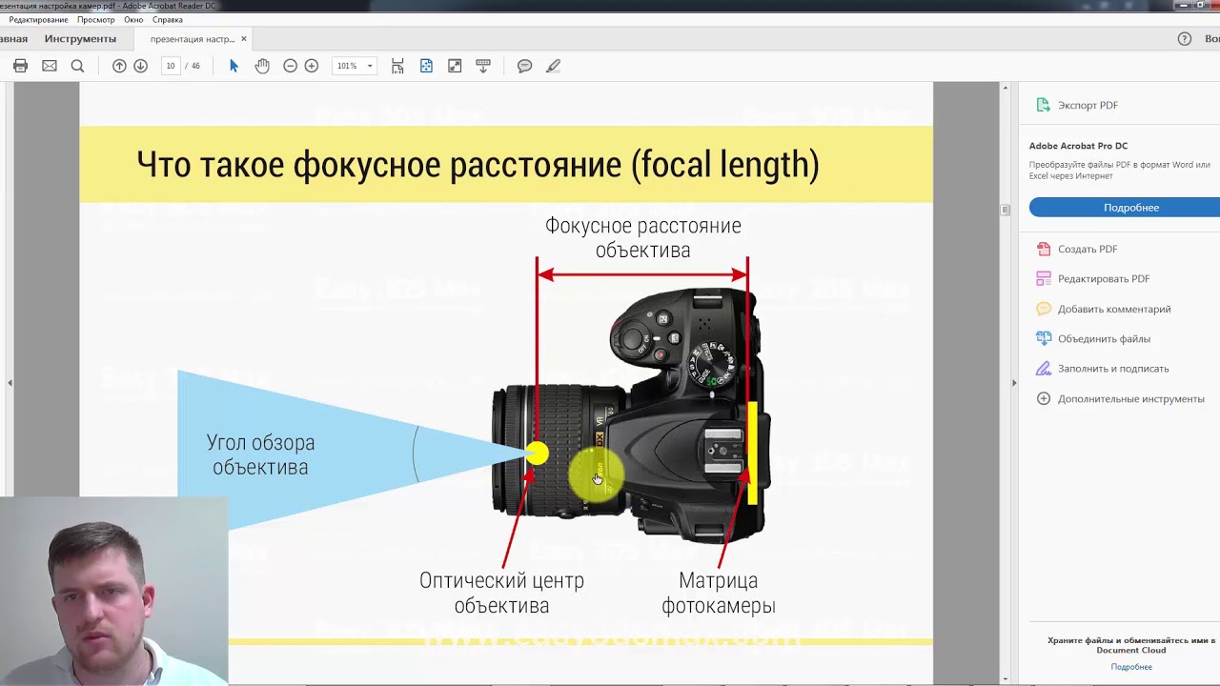The image size is (1220, 686).
Task: Send file by email icon
Action: (50, 66)
